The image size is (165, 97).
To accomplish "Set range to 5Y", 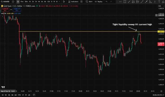I will (26, 95).
